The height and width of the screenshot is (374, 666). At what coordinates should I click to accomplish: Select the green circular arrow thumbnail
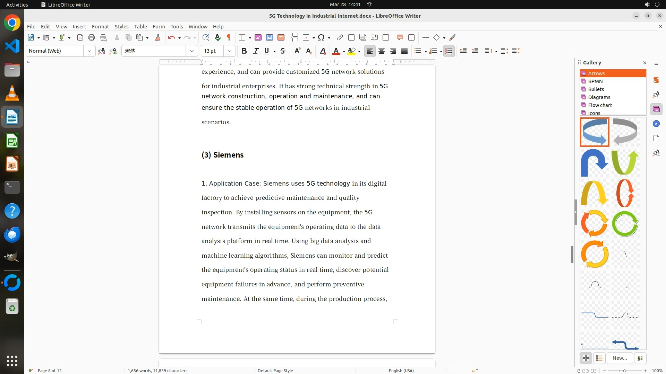pyautogui.click(x=625, y=224)
